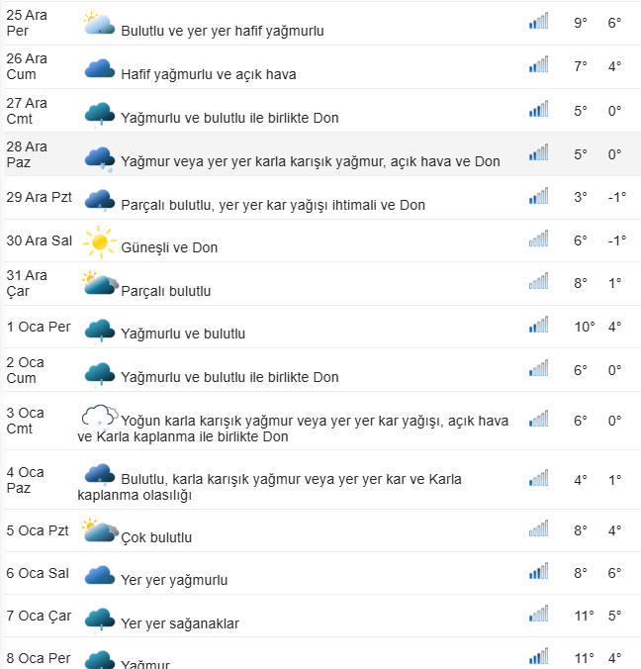
Task: Click the wind bars icon for 25 Ara Per
Action: pyautogui.click(x=538, y=21)
